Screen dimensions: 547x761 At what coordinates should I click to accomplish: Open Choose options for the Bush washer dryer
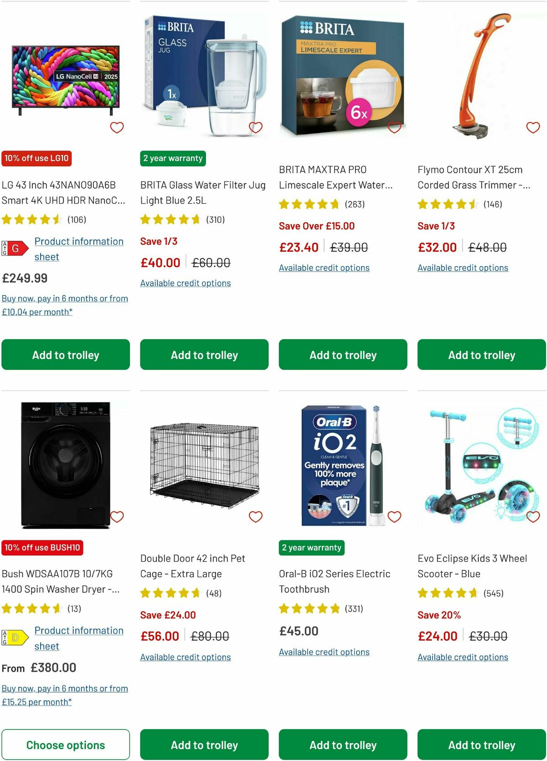pos(66,745)
